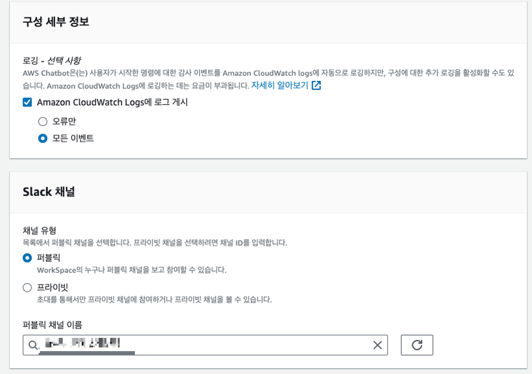Image resolution: width=532 pixels, height=374 pixels.
Task: Clear the channel name with X icon
Action: pos(377,345)
